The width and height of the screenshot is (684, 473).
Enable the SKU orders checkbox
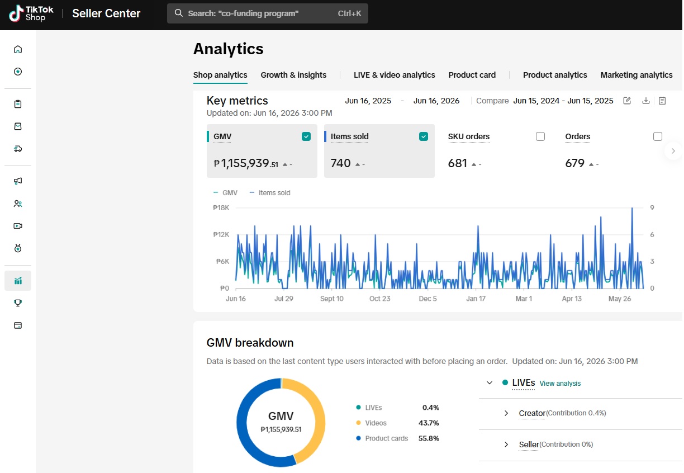point(540,136)
